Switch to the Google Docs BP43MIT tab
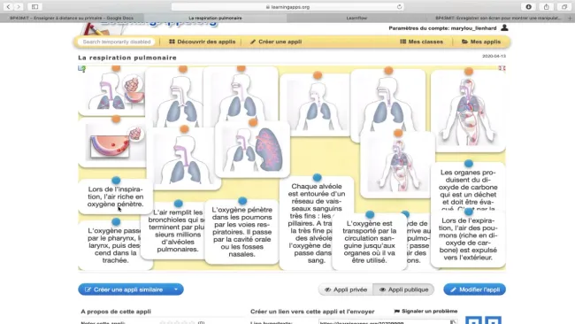 tap(72, 18)
